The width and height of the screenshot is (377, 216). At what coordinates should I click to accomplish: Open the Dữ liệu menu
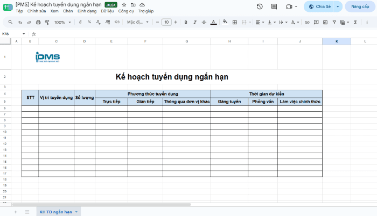[107, 11]
